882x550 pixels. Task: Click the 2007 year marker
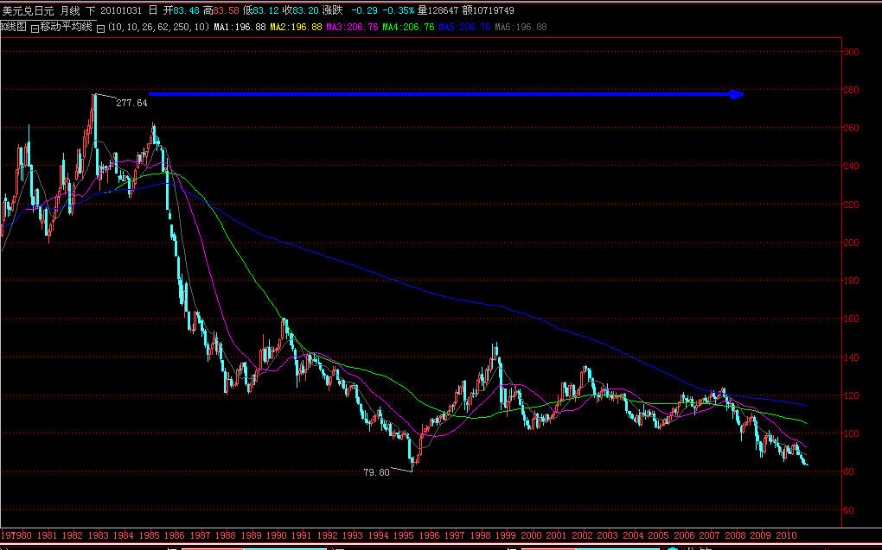coord(710,536)
